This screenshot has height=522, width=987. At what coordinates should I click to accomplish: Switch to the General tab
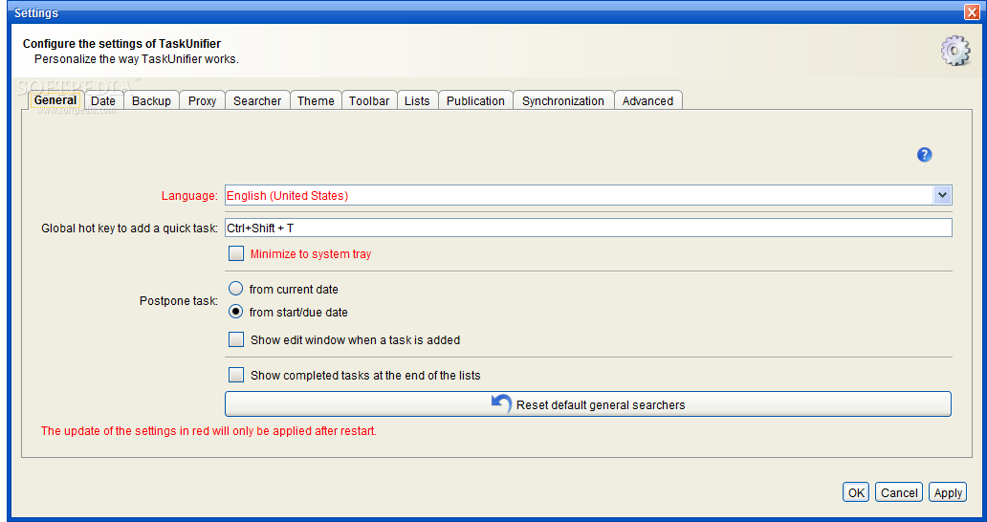55,100
